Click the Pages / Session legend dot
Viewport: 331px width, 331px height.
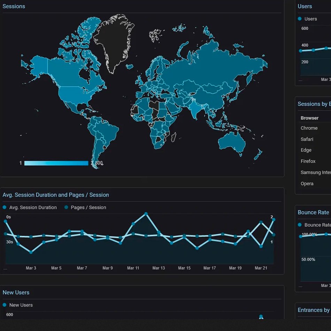coord(66,208)
